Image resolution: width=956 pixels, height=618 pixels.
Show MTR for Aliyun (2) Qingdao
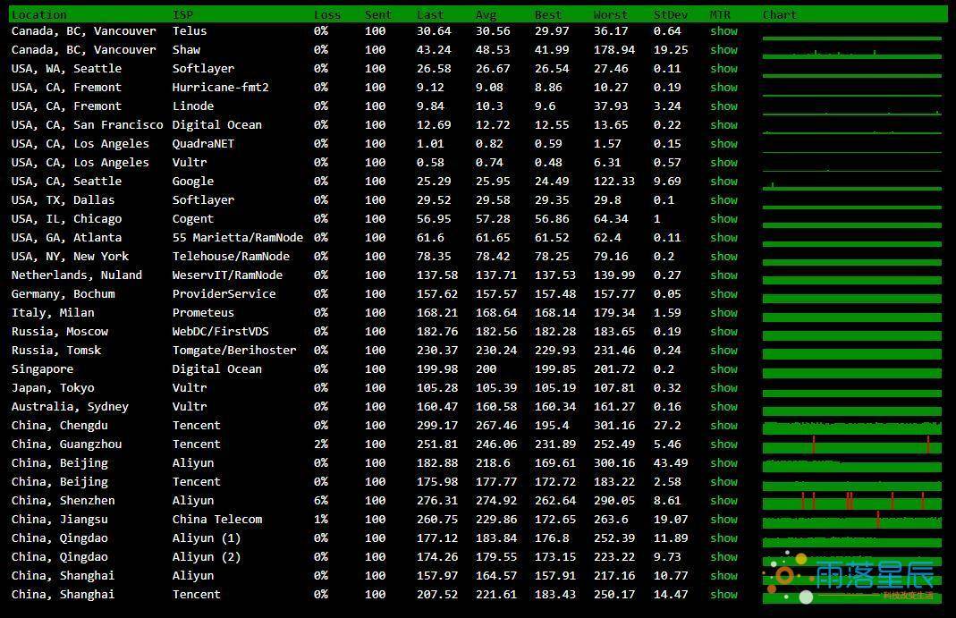point(723,556)
